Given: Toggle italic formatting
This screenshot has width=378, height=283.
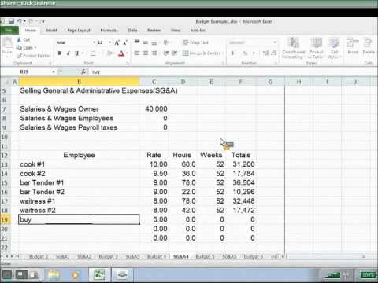Looking at the screenshot, I should coord(69,53).
